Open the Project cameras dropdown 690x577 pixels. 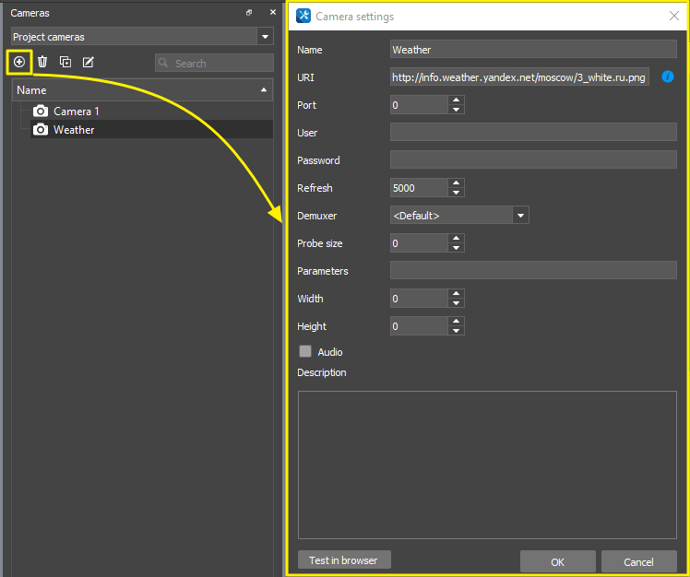click(266, 37)
